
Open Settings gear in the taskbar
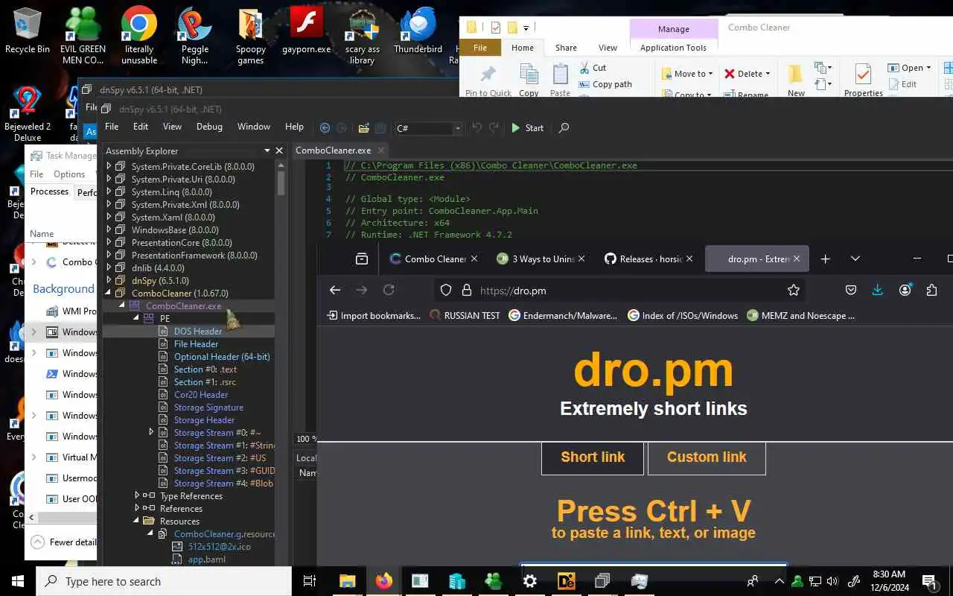pos(530,581)
